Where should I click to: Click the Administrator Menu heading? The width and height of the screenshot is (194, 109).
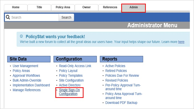click(152, 25)
